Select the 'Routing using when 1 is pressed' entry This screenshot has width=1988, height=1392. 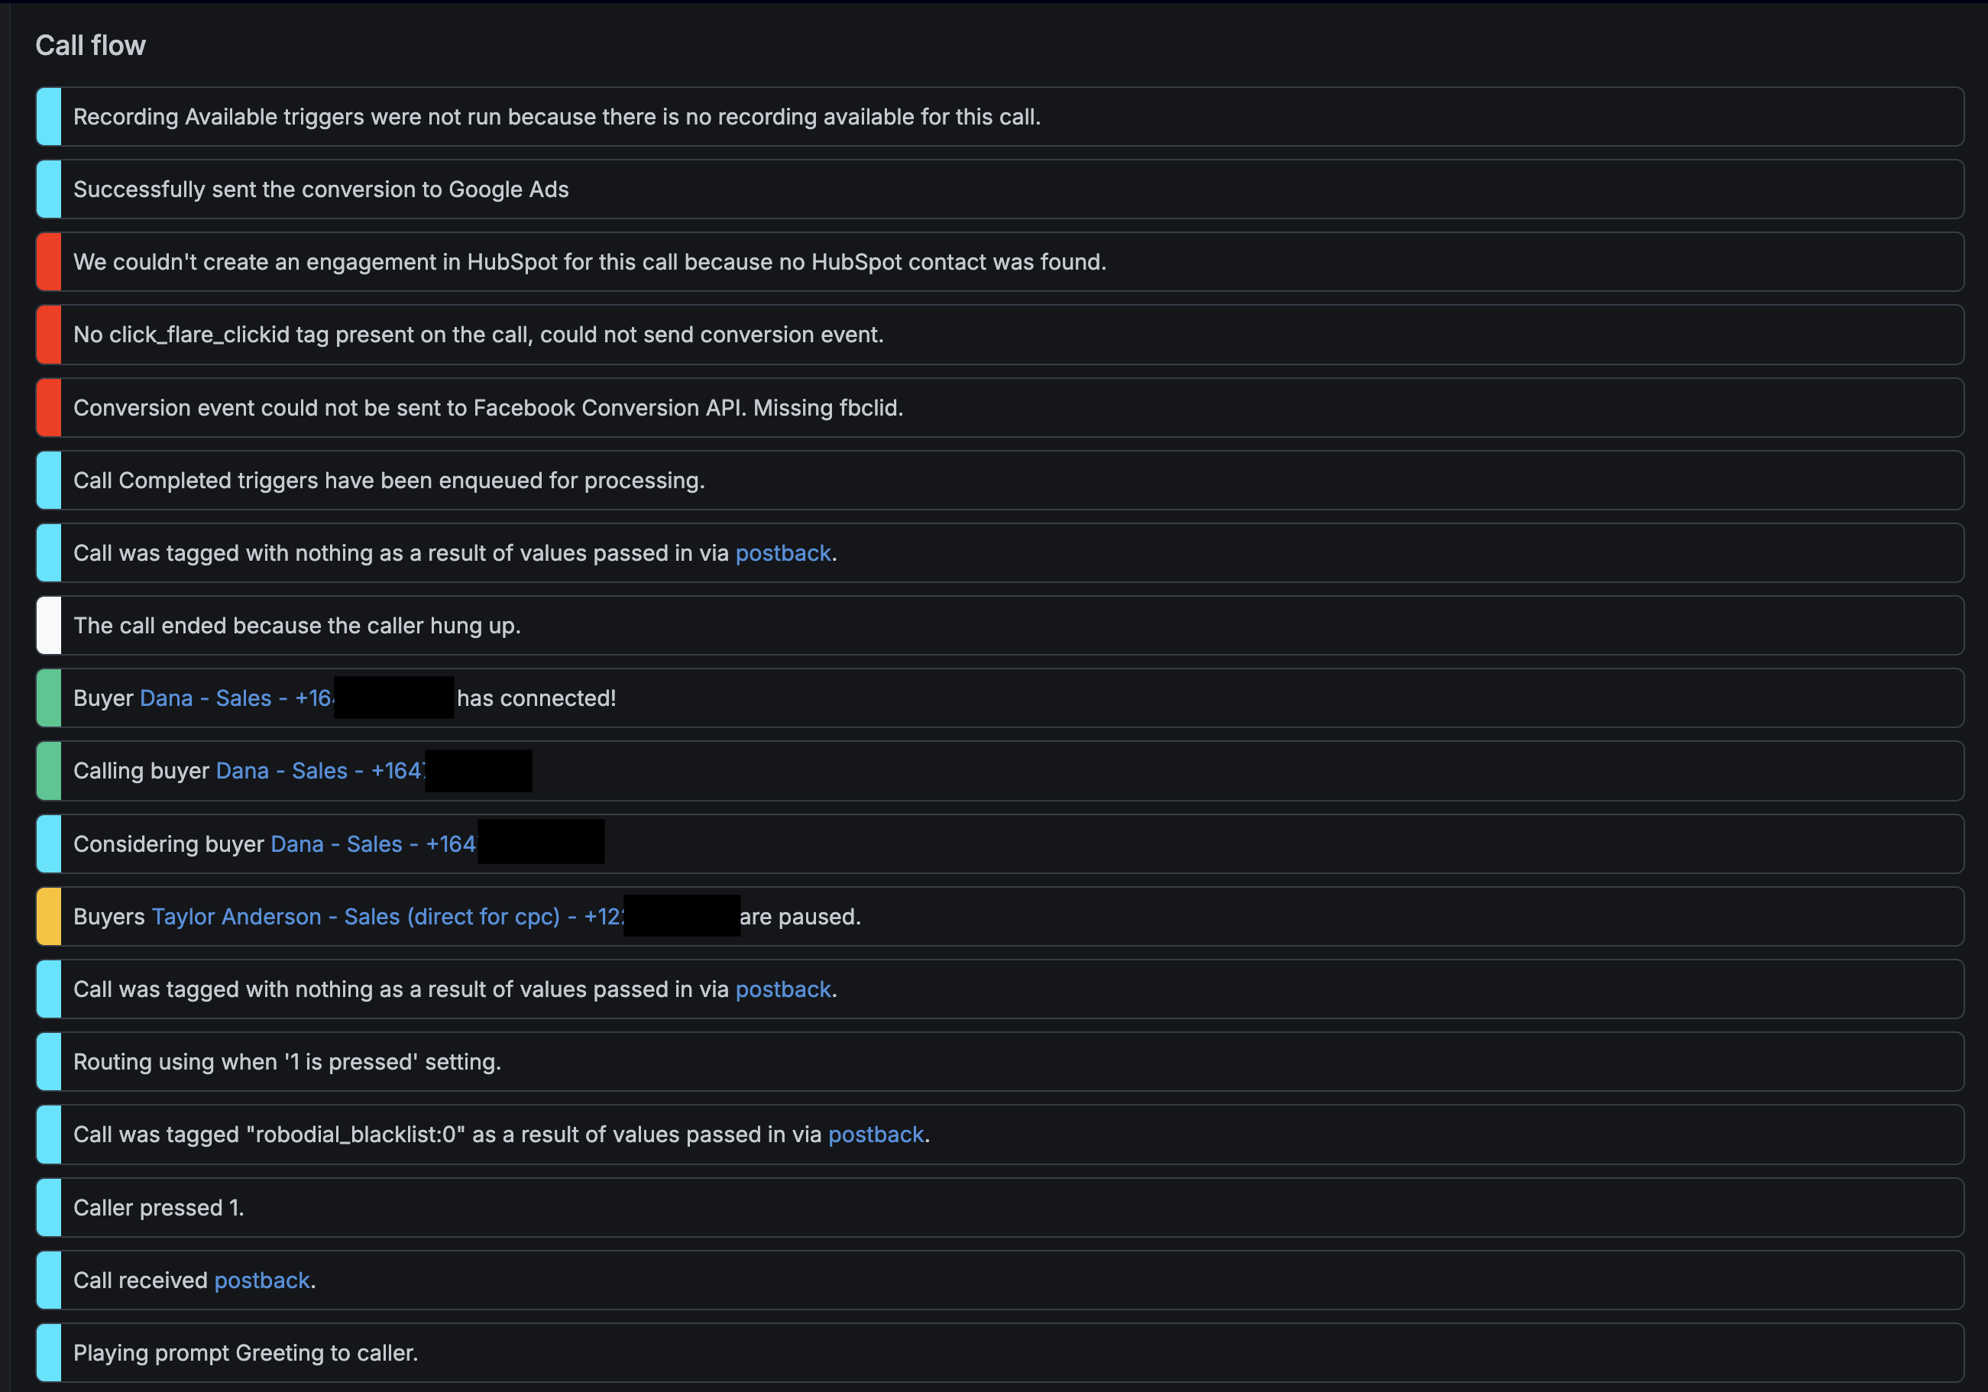pos(287,1061)
